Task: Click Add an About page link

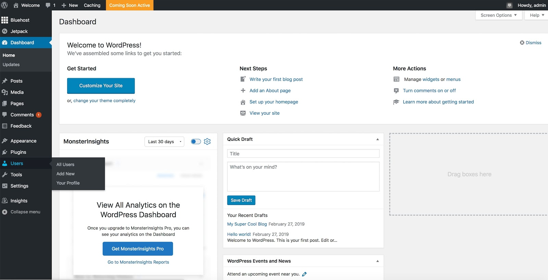Action: click(x=270, y=90)
